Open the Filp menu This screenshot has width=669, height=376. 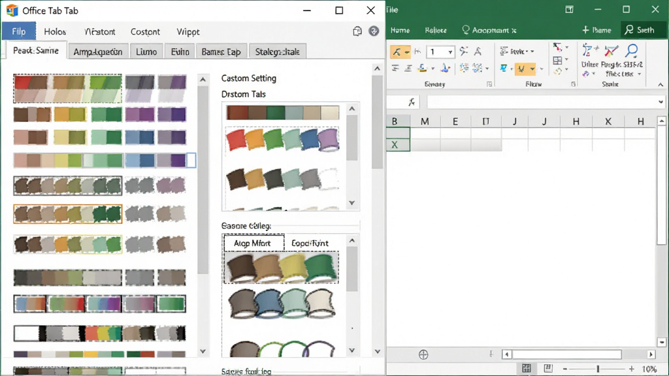[19, 31]
